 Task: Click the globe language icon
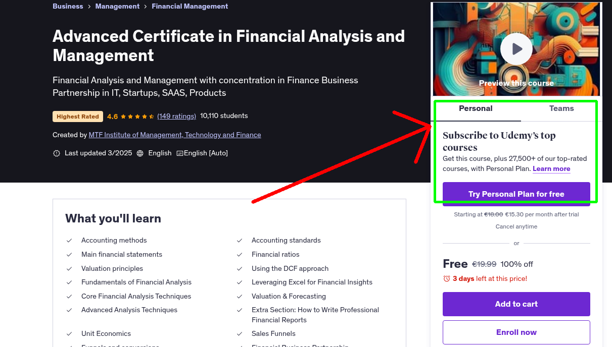(140, 153)
